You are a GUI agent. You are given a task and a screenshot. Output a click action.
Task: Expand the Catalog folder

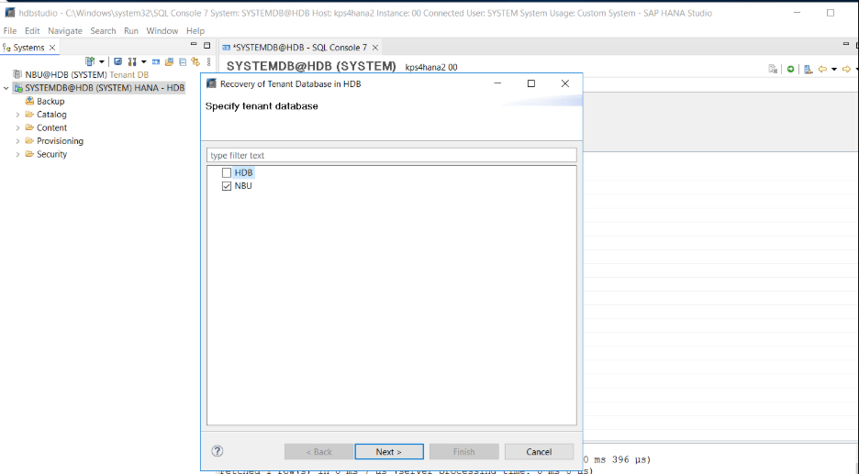click(x=18, y=115)
